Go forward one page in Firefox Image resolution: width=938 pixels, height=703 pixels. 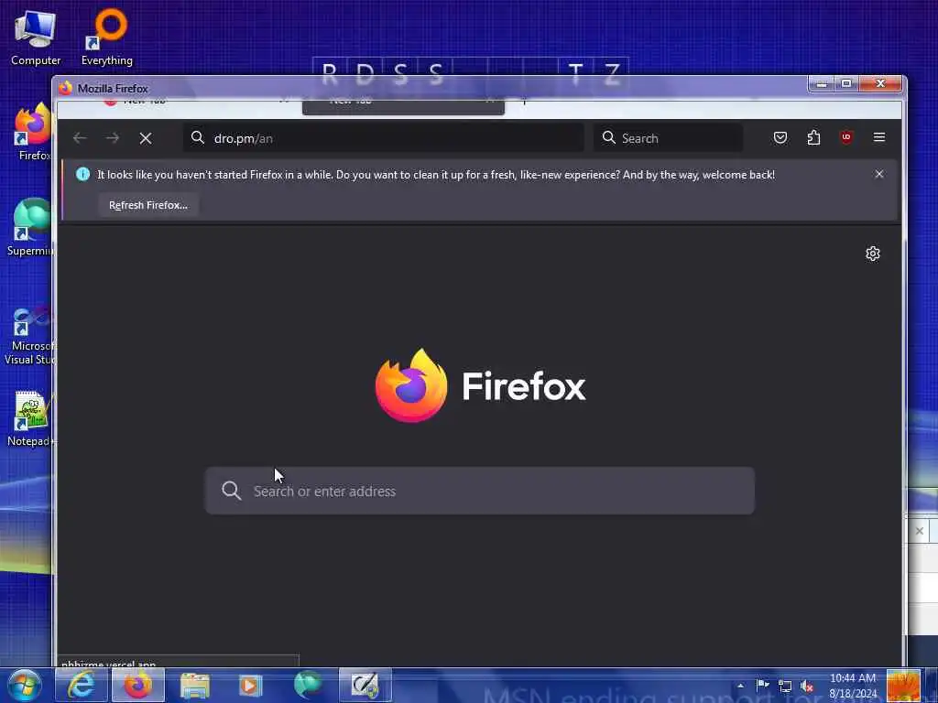[113, 138]
